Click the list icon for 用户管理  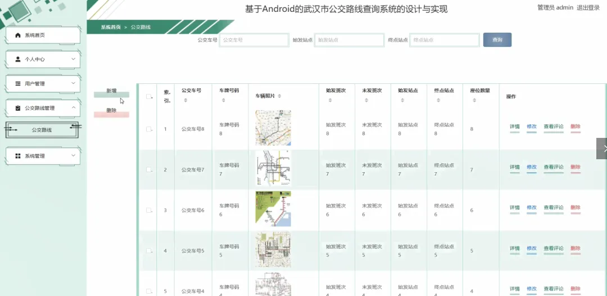coord(18,83)
